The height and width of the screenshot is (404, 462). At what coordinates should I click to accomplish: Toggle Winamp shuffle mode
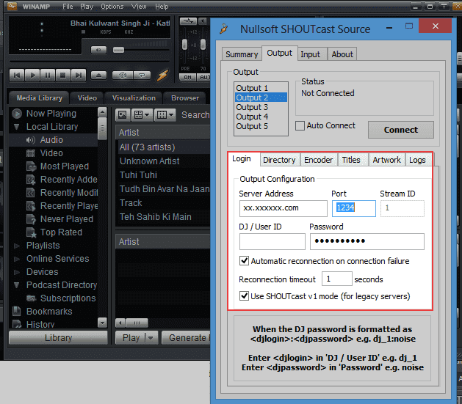click(x=123, y=76)
